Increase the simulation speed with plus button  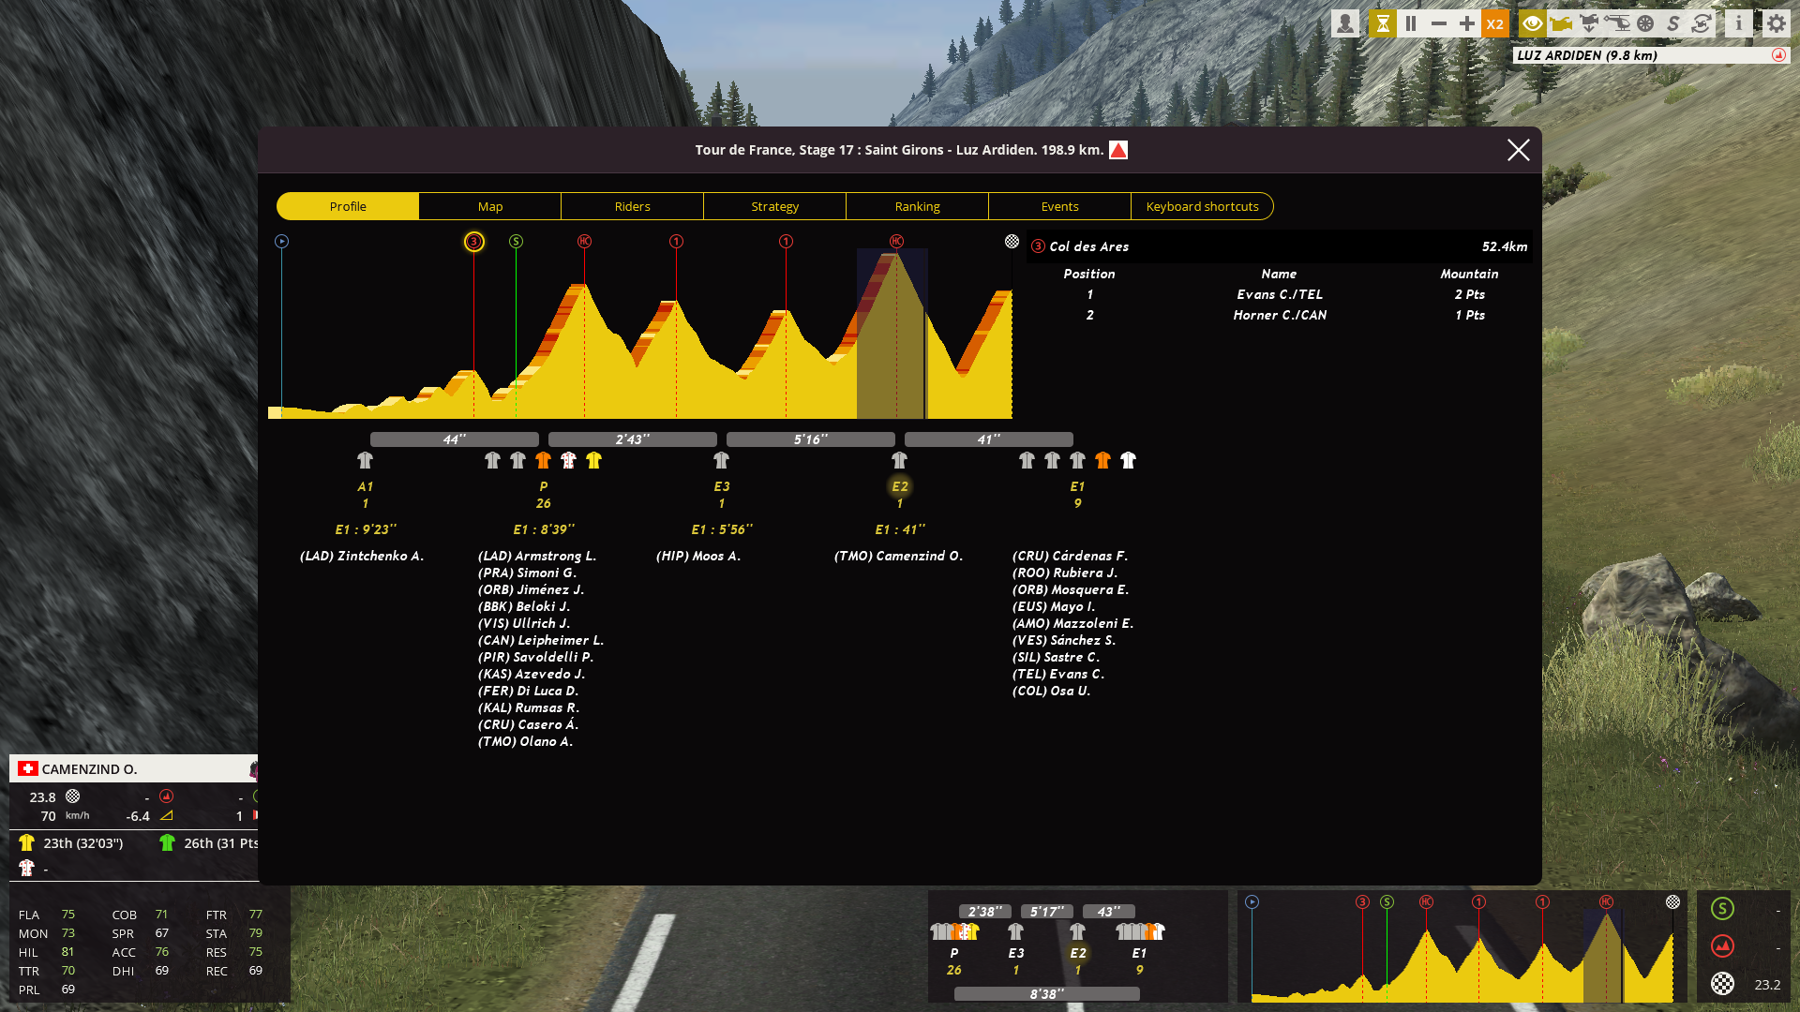1467,23
